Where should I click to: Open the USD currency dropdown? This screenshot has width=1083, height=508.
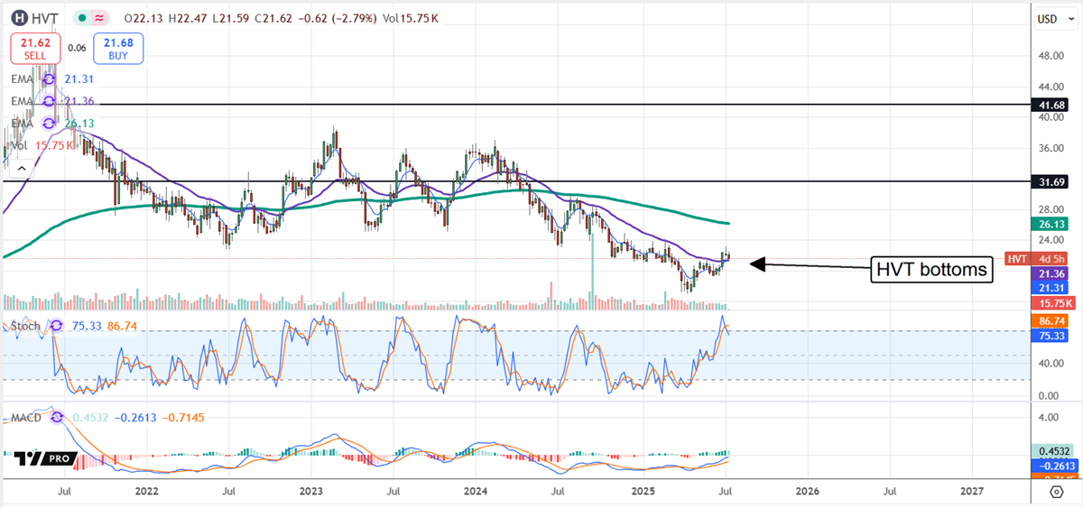[1051, 18]
